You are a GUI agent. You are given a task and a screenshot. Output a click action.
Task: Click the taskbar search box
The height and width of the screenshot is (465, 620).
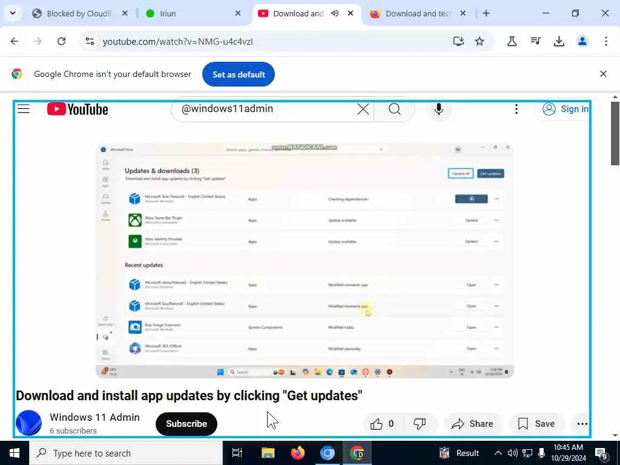pos(126,453)
